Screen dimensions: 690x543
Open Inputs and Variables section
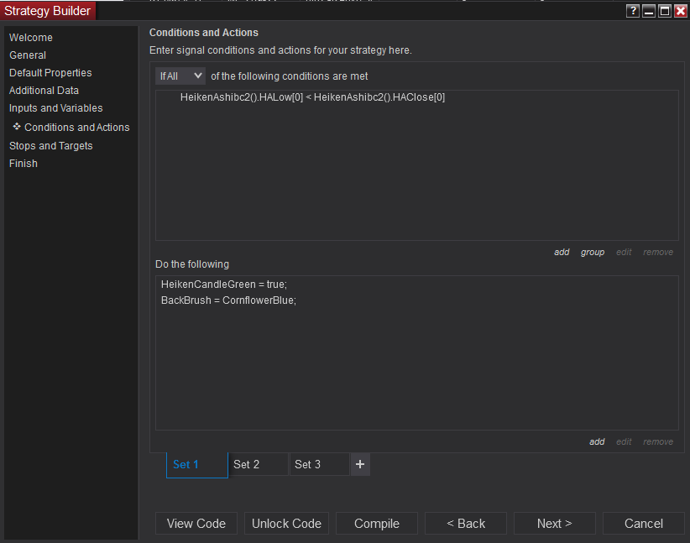click(56, 107)
